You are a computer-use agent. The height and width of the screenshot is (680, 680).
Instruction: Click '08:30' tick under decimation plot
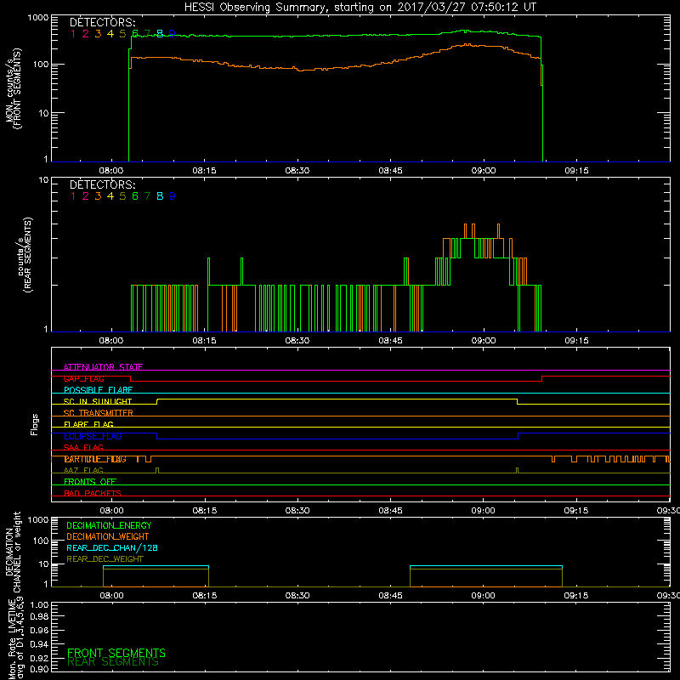(297, 596)
